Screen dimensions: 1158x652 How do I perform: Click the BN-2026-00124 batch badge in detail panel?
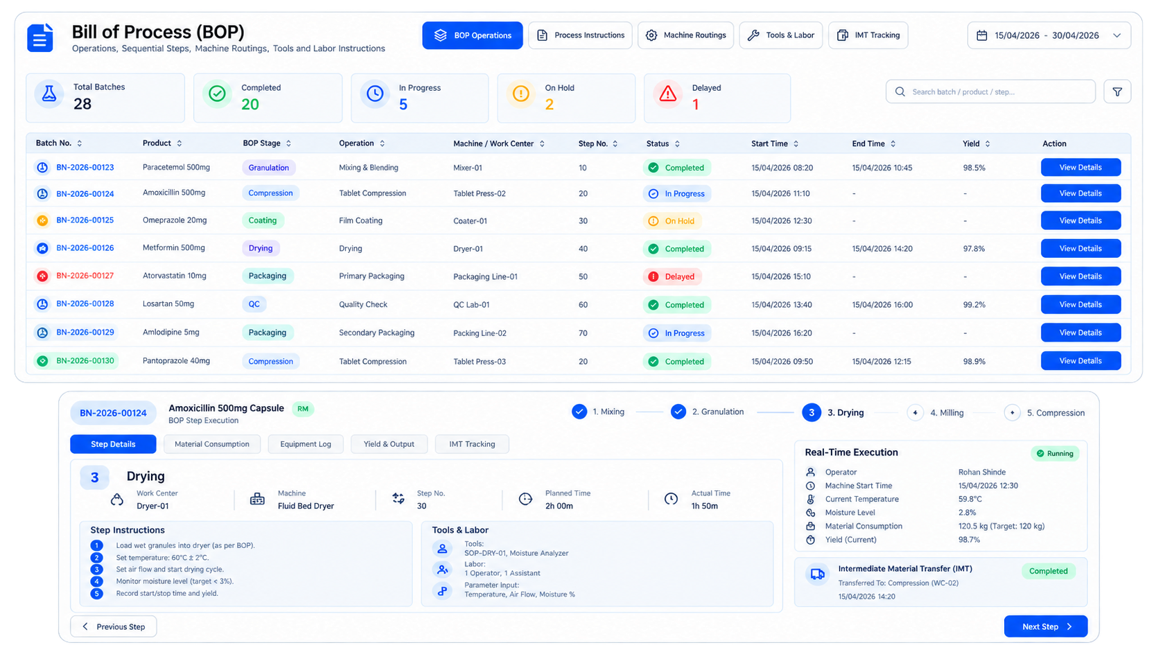coord(113,413)
